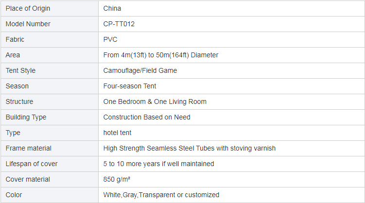Select the Four-season Tent value
This screenshot has width=365, height=203.
point(130,86)
